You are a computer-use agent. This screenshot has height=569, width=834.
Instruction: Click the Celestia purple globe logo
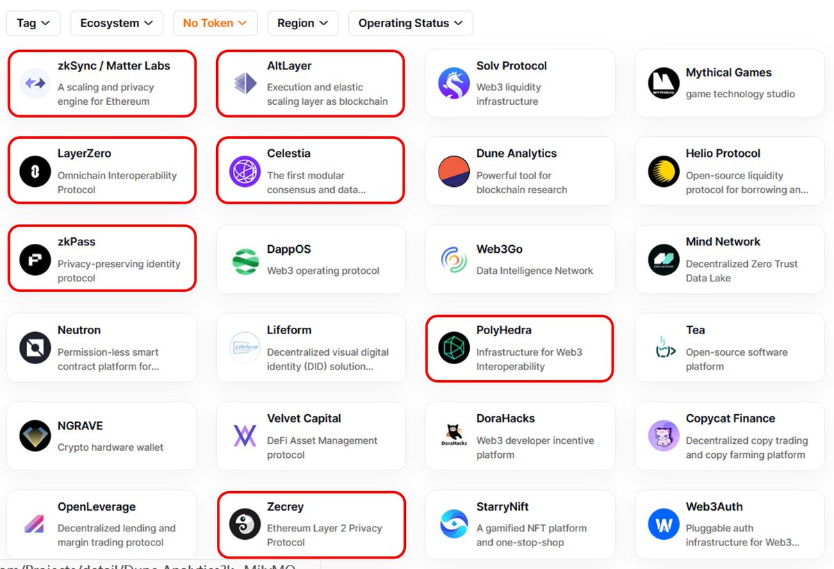coord(245,172)
